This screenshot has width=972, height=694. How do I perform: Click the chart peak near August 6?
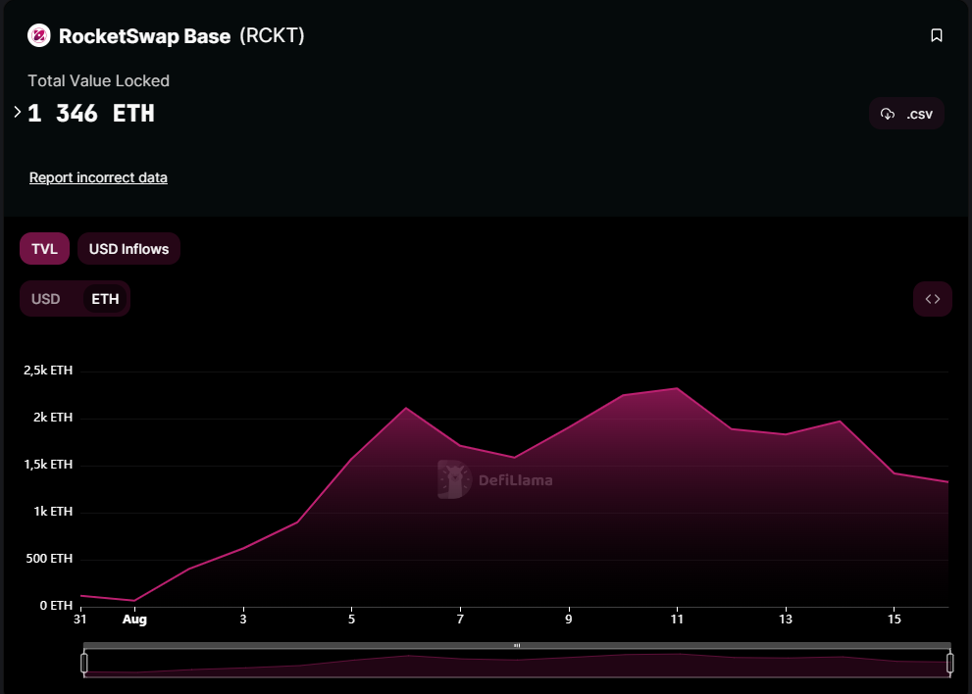[x=406, y=408]
